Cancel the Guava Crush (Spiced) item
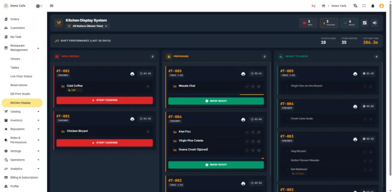 click(x=259, y=150)
